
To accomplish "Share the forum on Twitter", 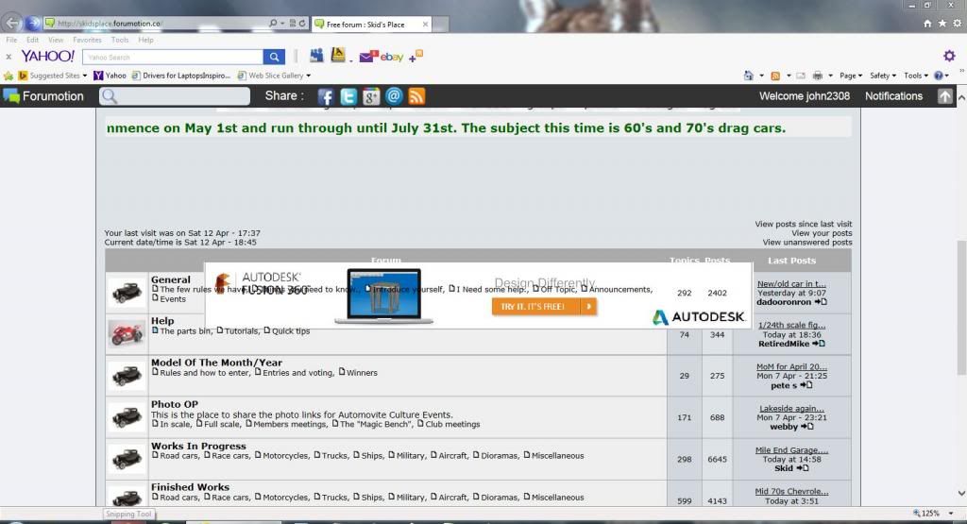I will (348, 96).
